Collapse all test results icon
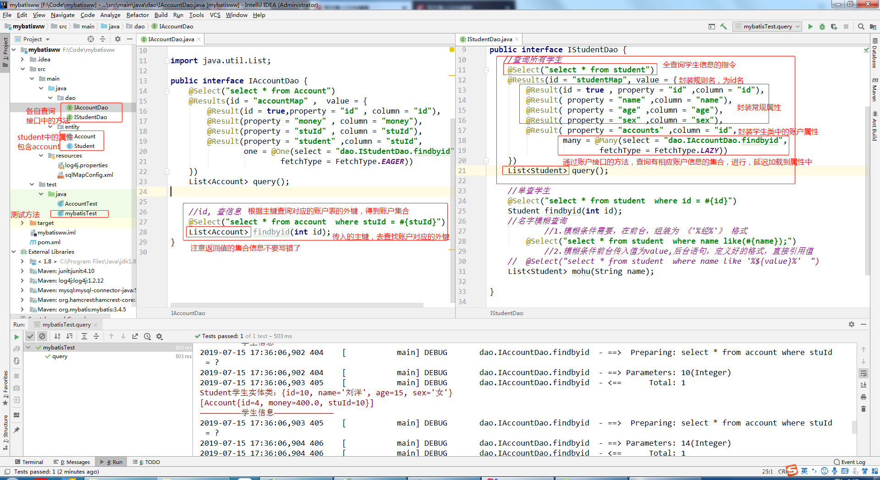Viewport: 880px width, 480px height. click(96, 336)
